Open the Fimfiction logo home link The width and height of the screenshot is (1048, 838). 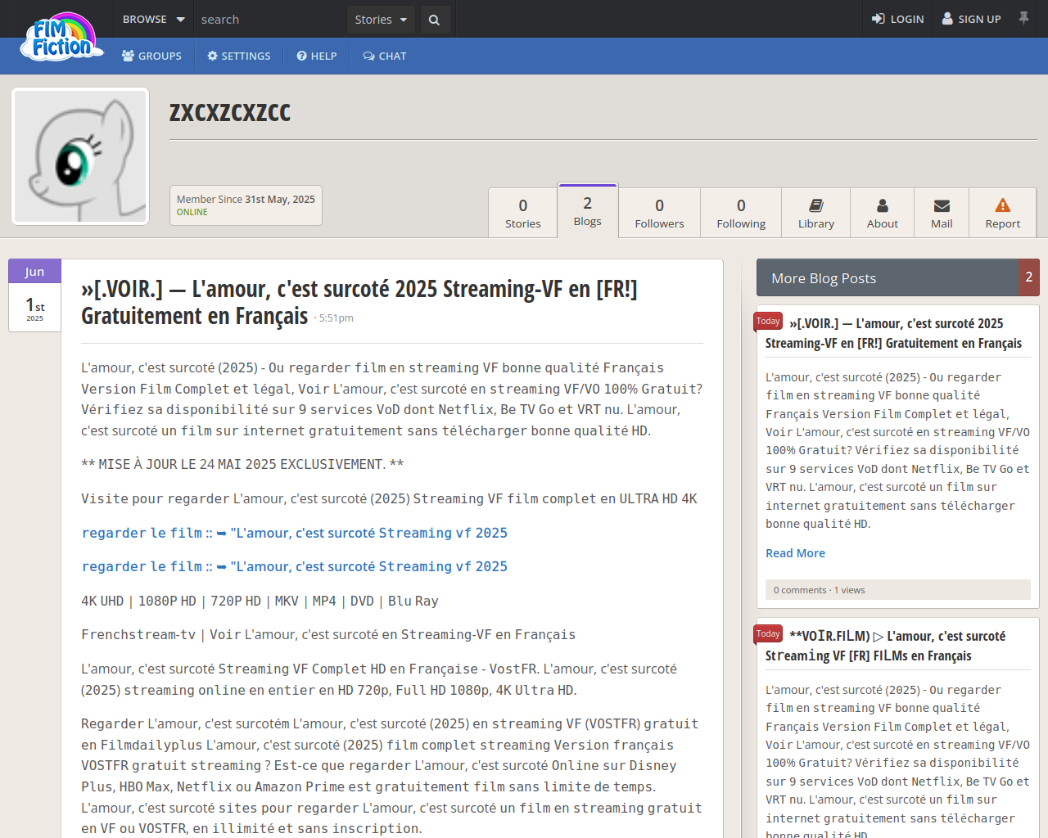pyautogui.click(x=61, y=37)
